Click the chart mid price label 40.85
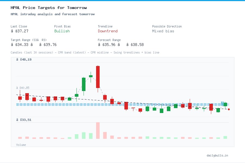This screenshot has height=163, width=245. pyautogui.click(x=23, y=88)
